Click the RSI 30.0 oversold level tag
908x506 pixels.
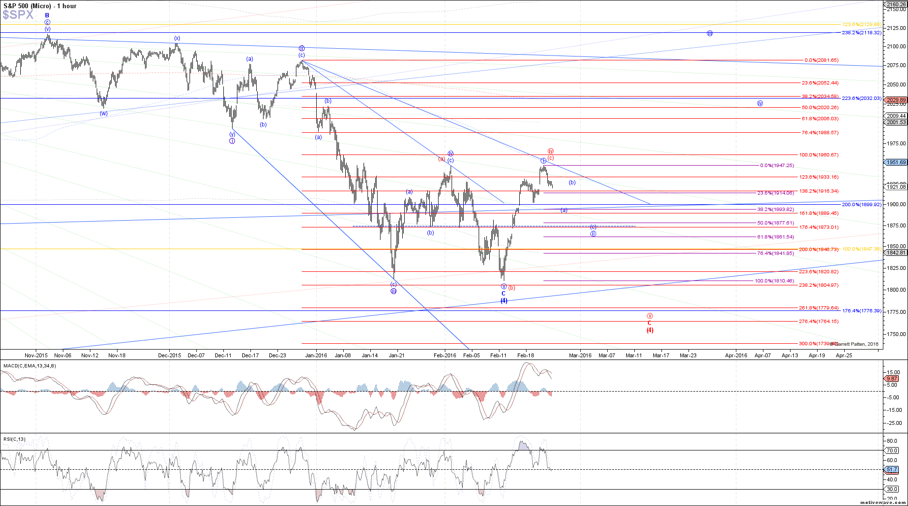pyautogui.click(x=892, y=489)
